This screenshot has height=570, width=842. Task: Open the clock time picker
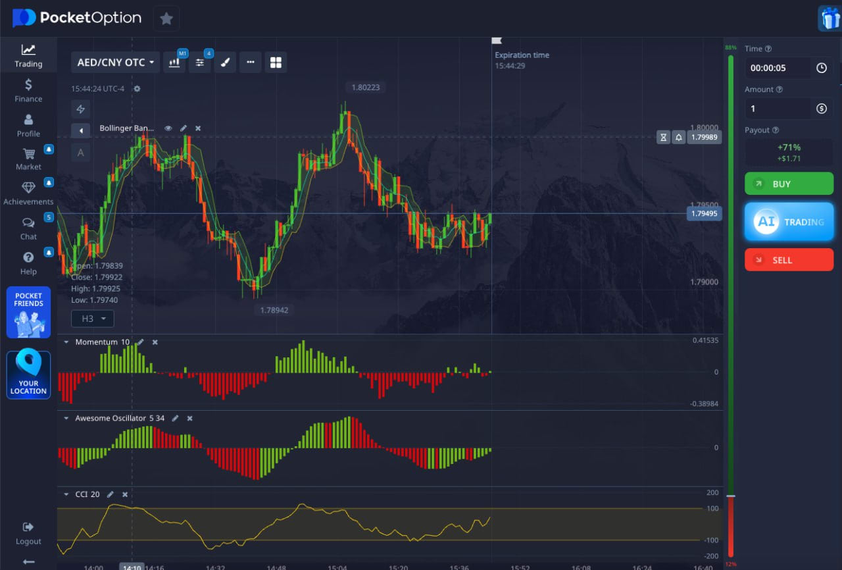[822, 68]
